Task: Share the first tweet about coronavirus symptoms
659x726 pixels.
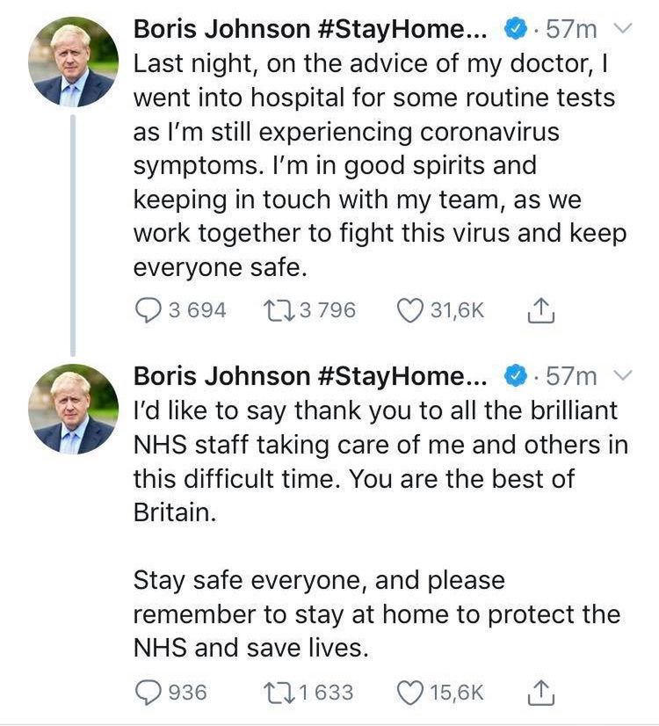Action: click(x=542, y=309)
